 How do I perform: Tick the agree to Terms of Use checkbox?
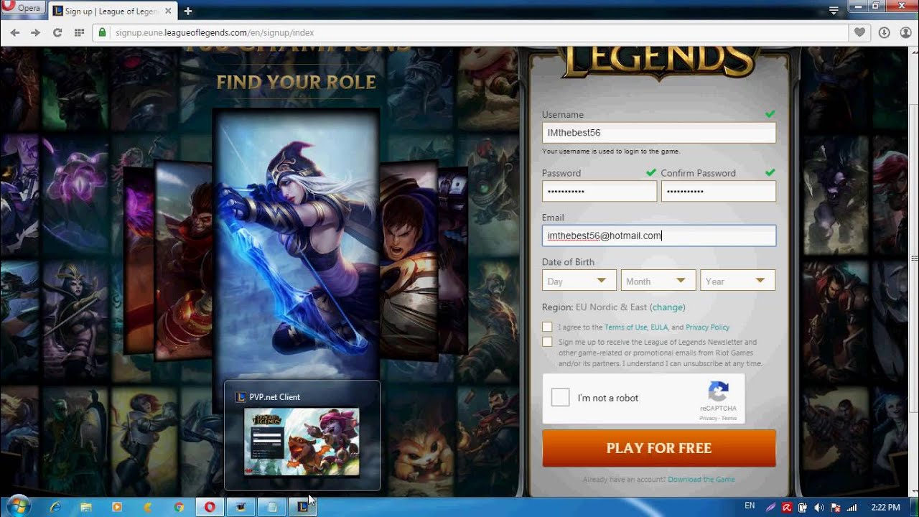tap(547, 327)
